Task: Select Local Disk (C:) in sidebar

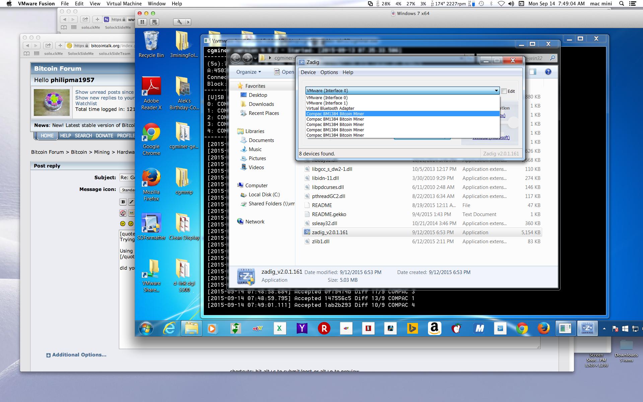Action: click(264, 195)
